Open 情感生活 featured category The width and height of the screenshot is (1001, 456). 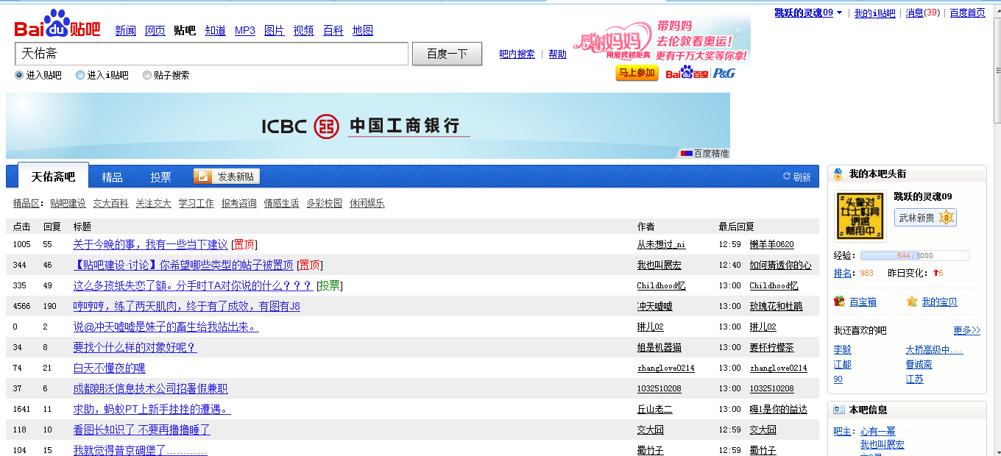[282, 203]
